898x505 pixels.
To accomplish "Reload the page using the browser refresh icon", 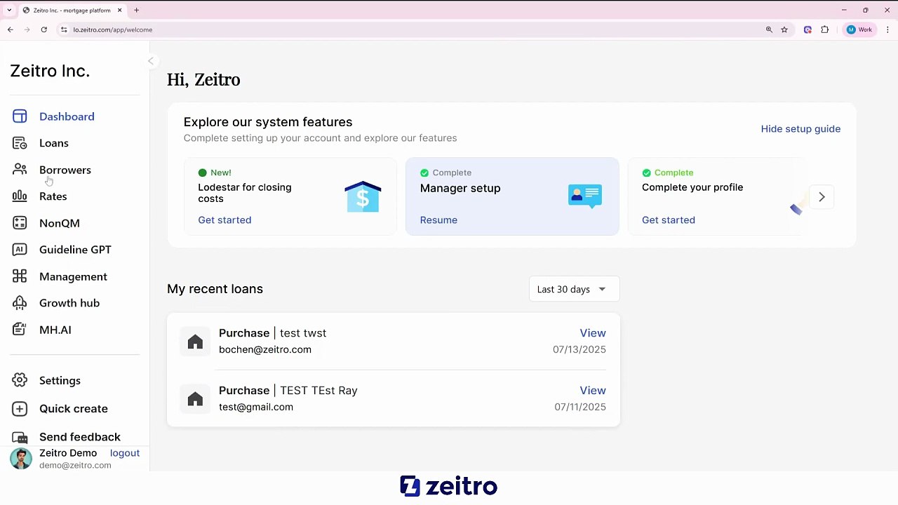I will coord(43,29).
